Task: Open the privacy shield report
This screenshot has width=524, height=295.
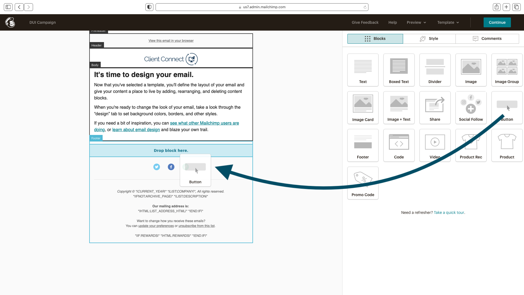Action: pos(149,7)
